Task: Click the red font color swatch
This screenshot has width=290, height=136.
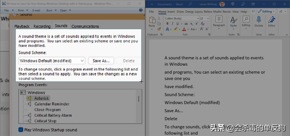Action: pyautogui.click(x=184, y=29)
